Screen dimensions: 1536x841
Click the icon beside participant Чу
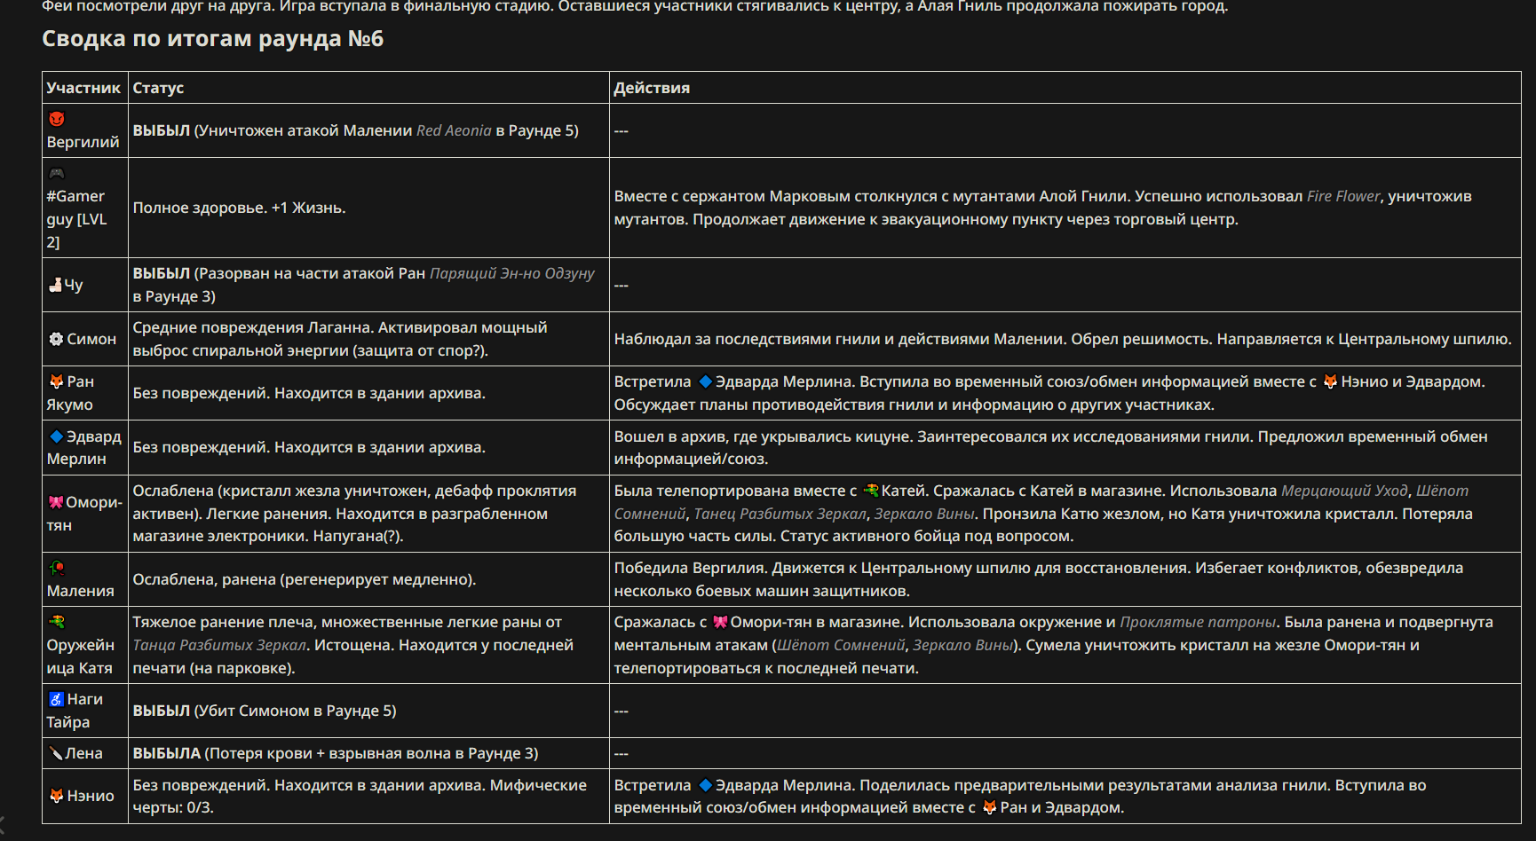click(x=55, y=285)
